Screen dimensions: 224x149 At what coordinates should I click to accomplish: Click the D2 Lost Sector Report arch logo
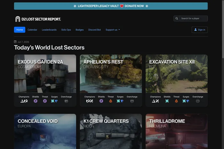pos(18,19)
